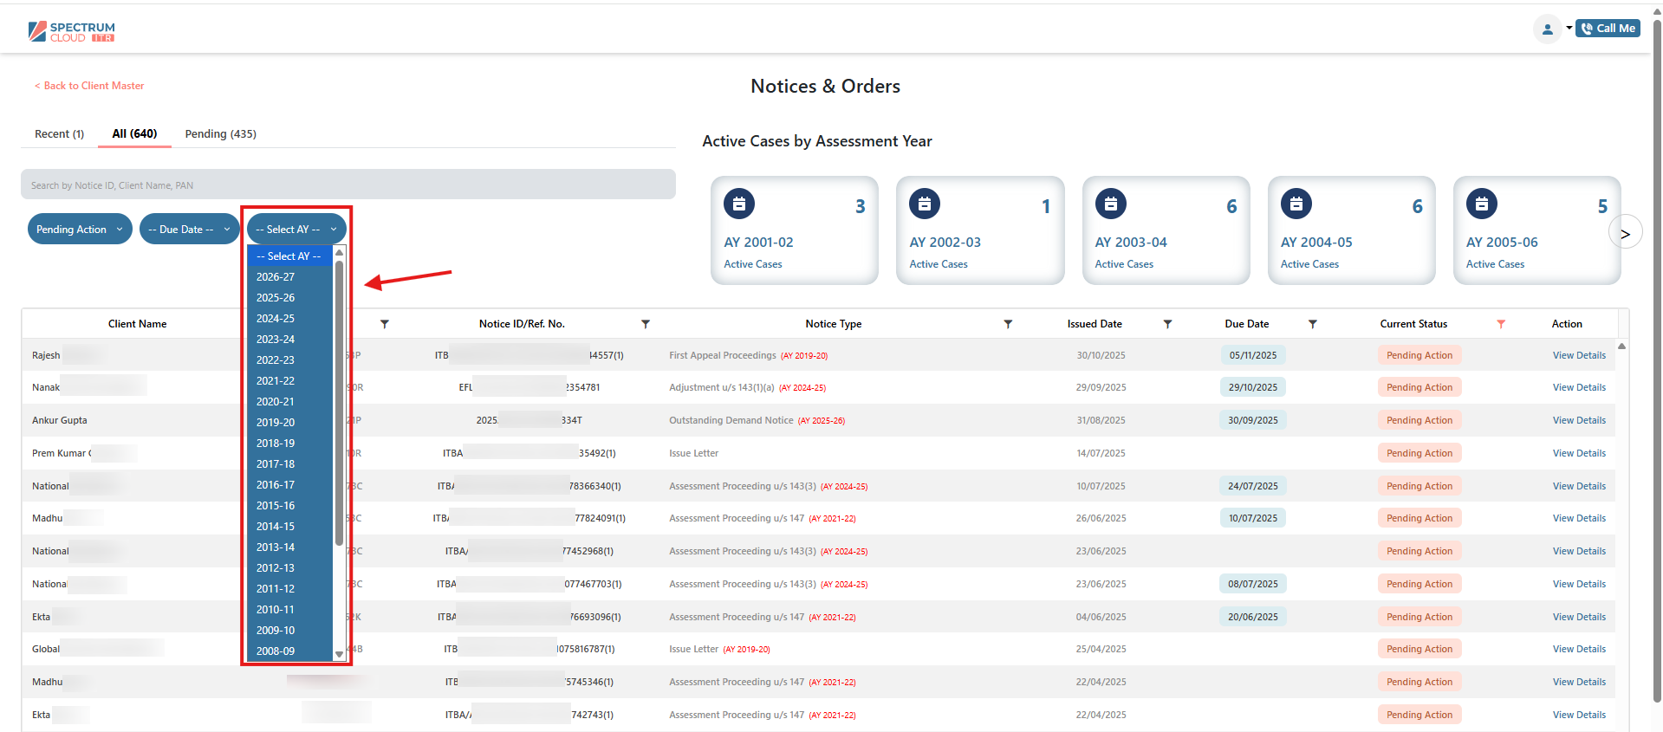Viewport: 1663px width, 732px height.
Task: Switch to the Recent (1) tab
Action: click(x=59, y=134)
